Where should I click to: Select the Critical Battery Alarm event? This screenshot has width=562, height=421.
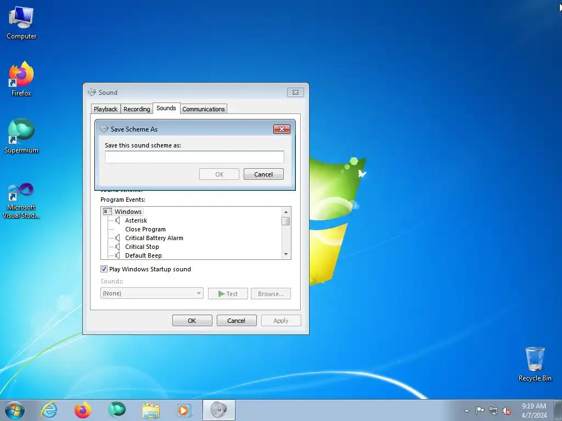point(154,238)
